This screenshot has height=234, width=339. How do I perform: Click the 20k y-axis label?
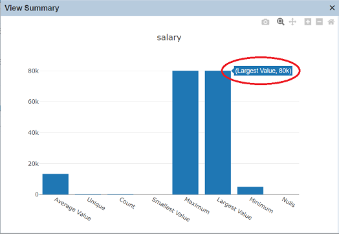(x=33, y=163)
